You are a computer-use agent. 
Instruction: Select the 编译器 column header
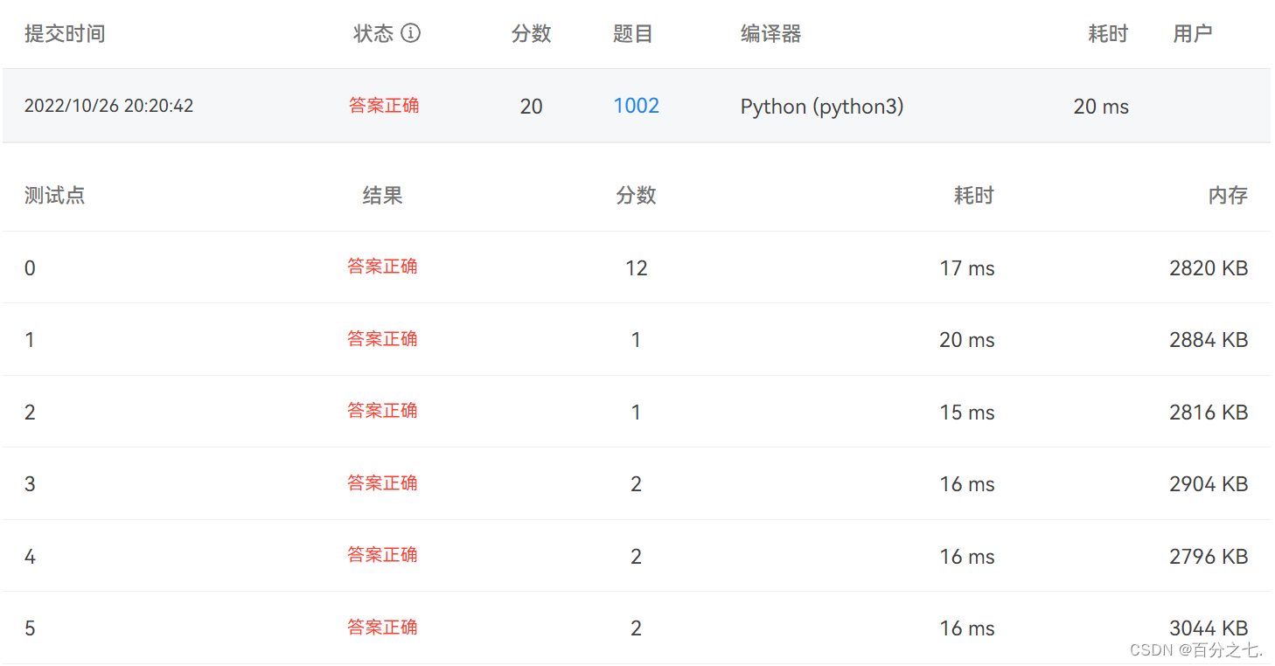coord(770,33)
